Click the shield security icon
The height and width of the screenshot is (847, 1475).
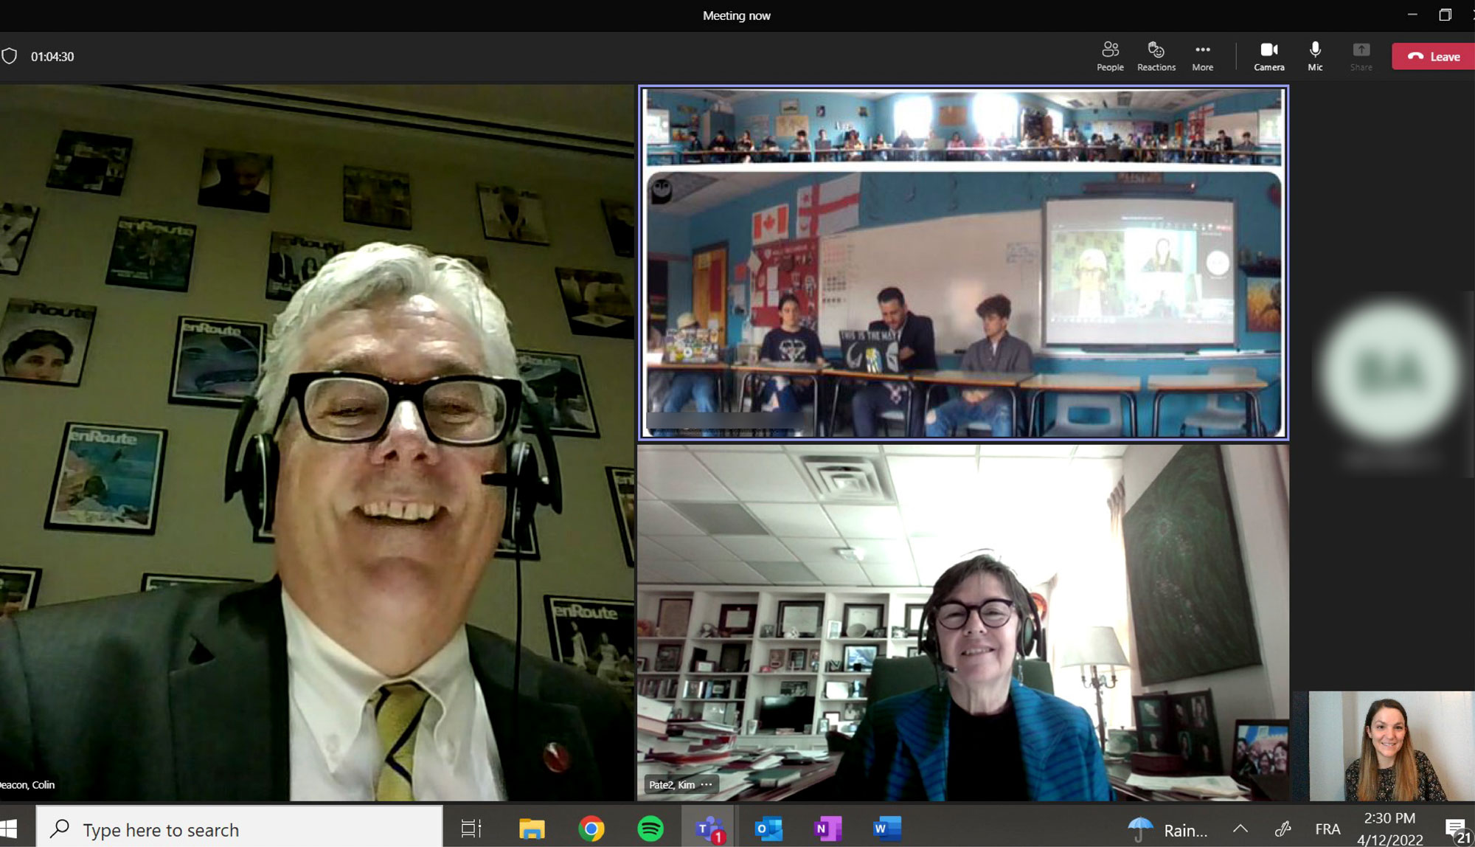point(10,56)
